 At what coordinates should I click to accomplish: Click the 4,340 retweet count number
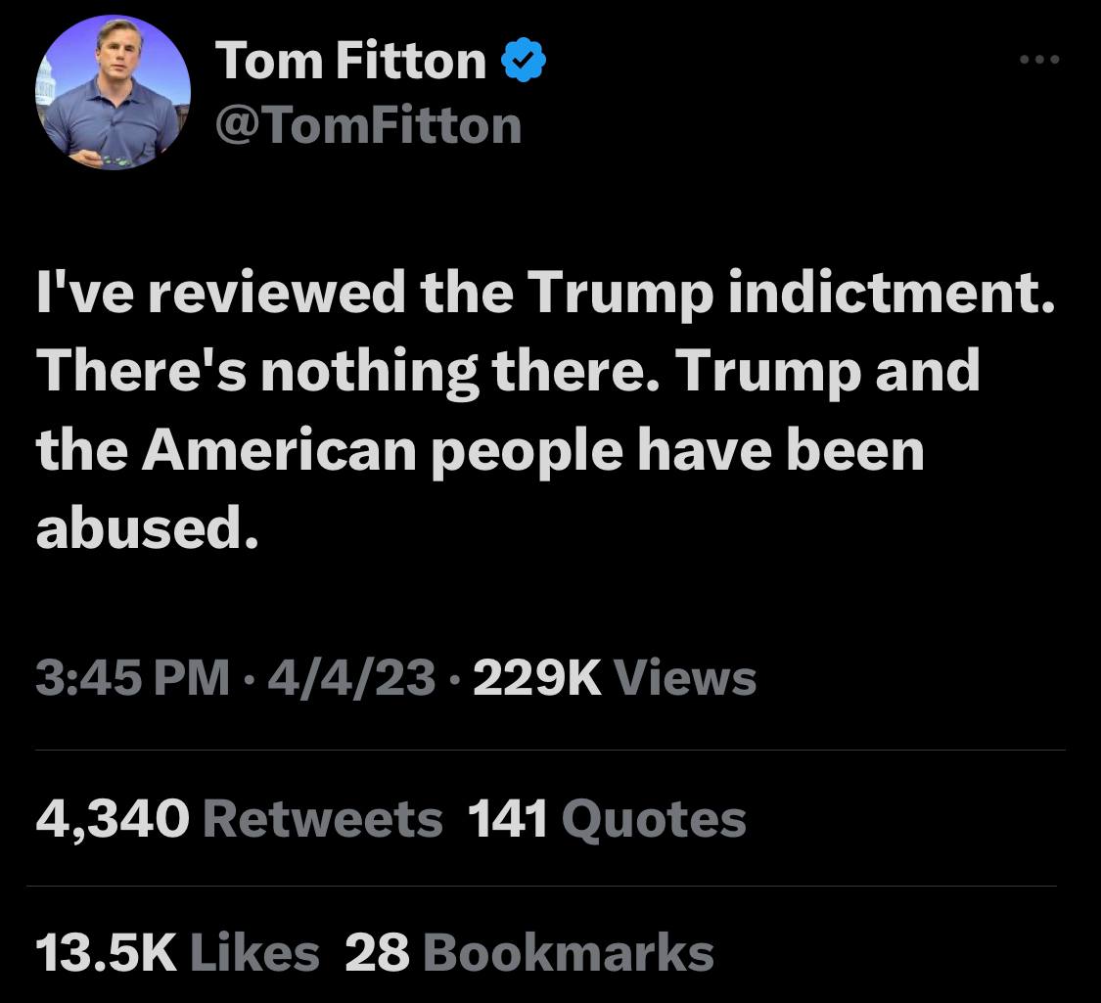click(x=113, y=819)
